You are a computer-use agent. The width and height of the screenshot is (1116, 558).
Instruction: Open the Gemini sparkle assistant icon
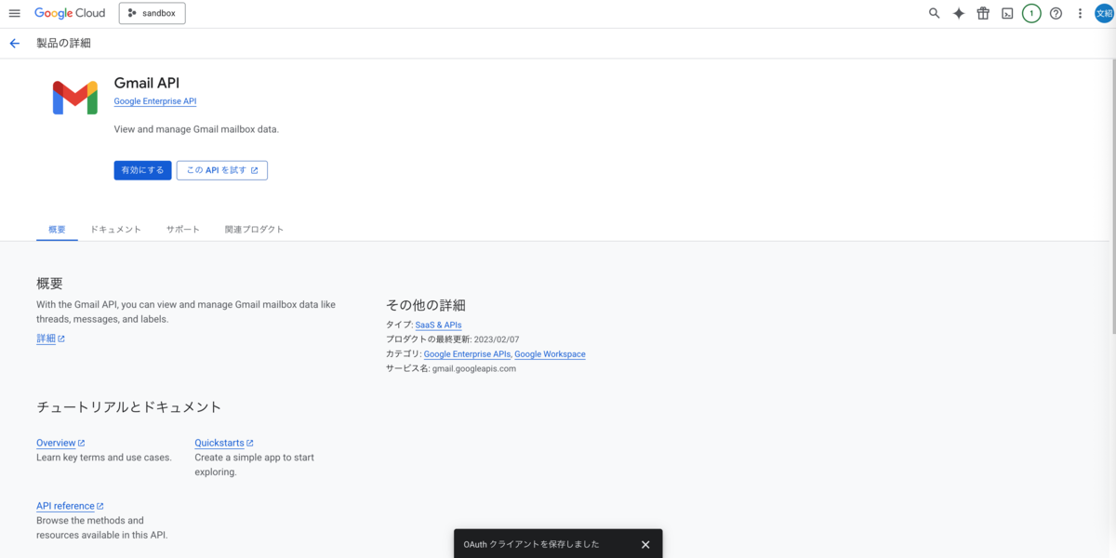click(x=959, y=13)
